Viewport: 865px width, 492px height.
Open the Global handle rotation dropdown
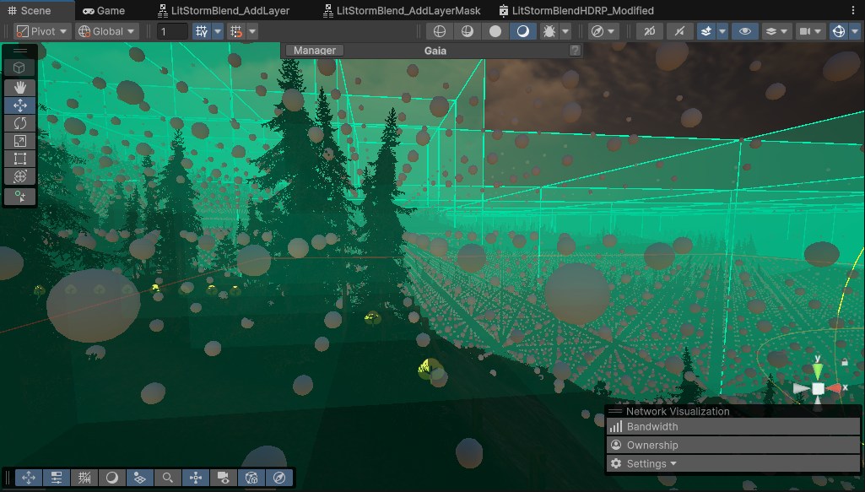(x=106, y=31)
